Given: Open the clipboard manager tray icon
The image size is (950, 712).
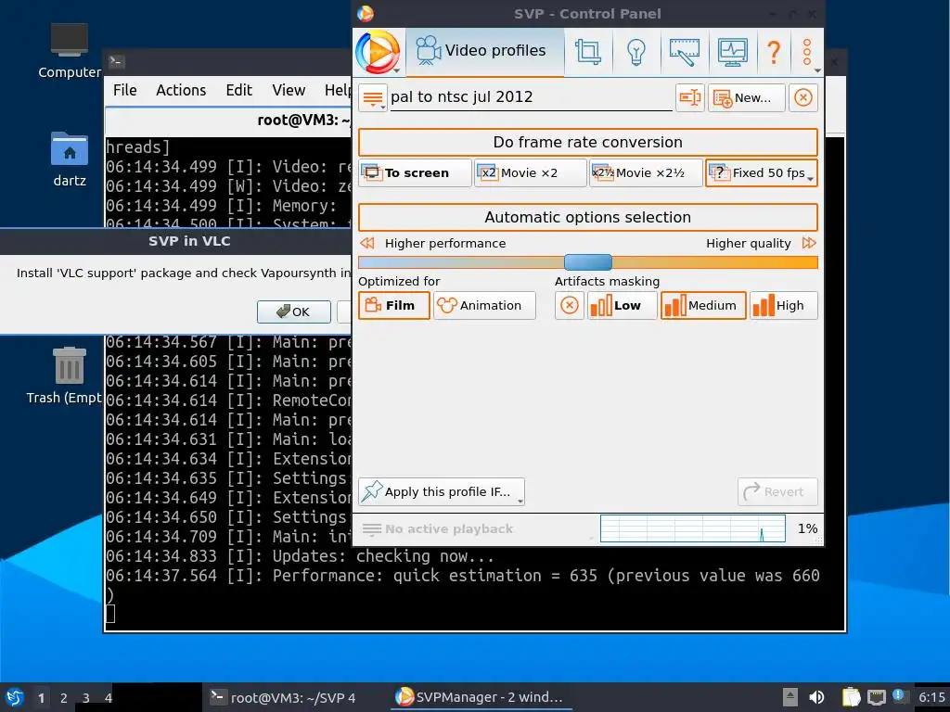Looking at the screenshot, I should click(x=852, y=697).
